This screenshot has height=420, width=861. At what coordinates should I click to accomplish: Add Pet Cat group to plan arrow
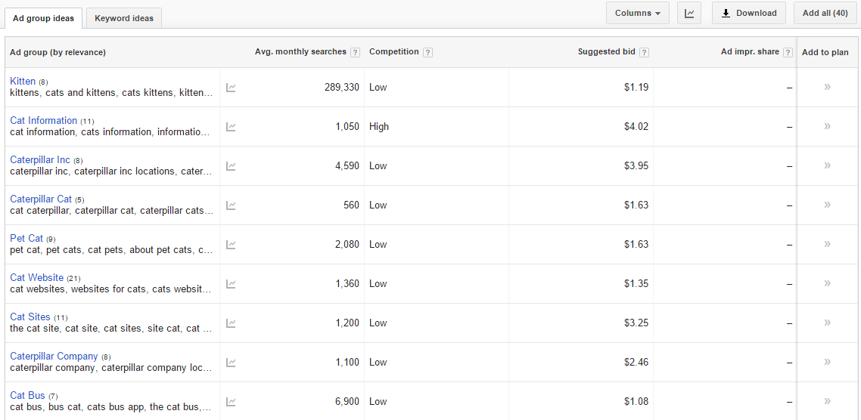point(827,244)
